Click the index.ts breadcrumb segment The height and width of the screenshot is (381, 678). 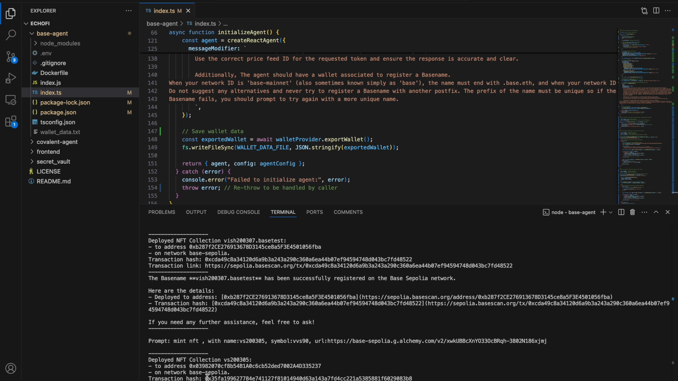point(201,24)
